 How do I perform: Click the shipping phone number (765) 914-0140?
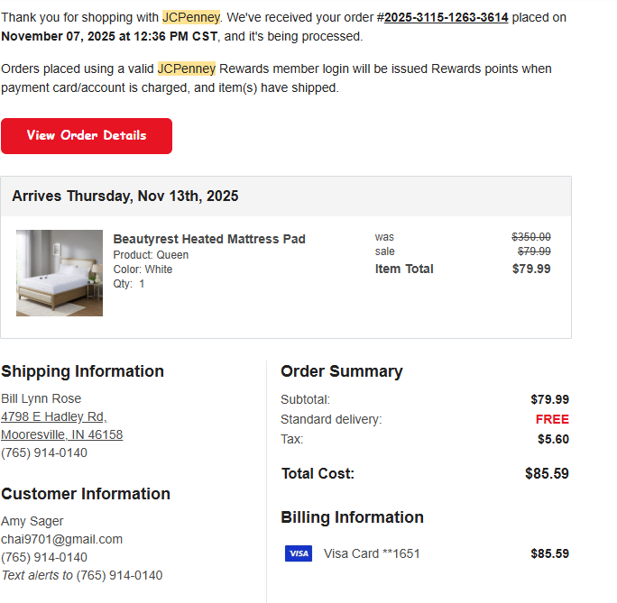point(44,452)
